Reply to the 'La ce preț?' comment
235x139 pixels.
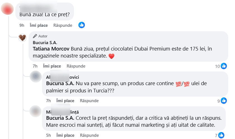pos(63,25)
